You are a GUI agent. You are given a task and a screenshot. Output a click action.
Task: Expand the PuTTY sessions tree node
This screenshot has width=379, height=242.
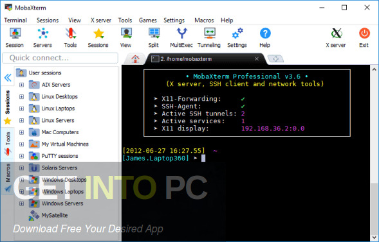(21, 156)
